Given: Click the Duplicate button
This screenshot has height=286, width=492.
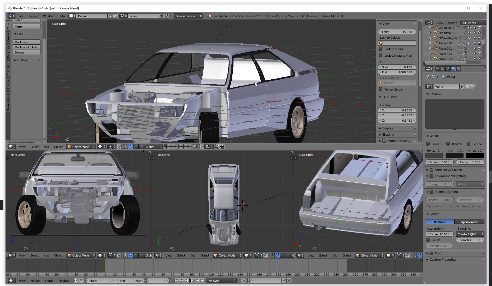Looking at the screenshot, I should coord(27,42).
